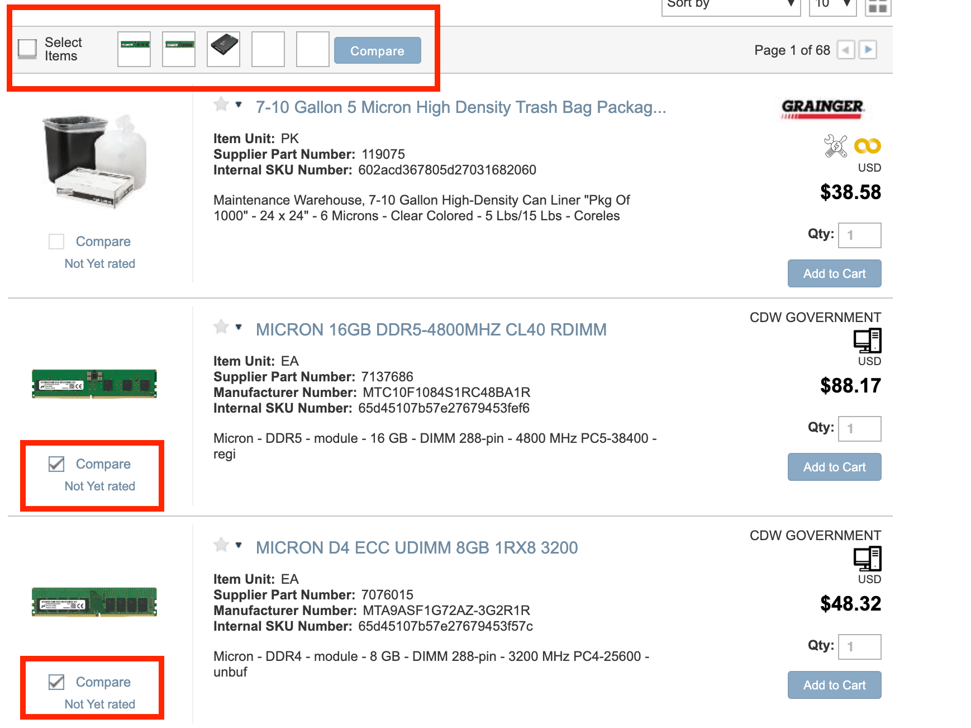This screenshot has width=971, height=728.
Task: Star the MICRON 16GB DDR5 item
Action: point(221,327)
